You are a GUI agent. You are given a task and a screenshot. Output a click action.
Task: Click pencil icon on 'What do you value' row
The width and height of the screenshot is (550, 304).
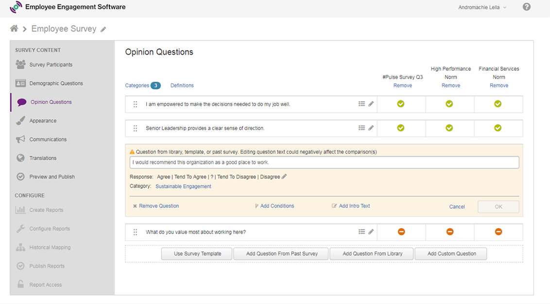[x=371, y=232]
